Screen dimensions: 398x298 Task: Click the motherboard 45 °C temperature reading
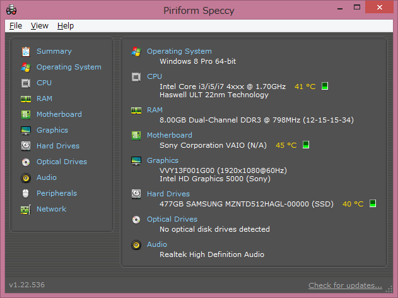point(286,145)
